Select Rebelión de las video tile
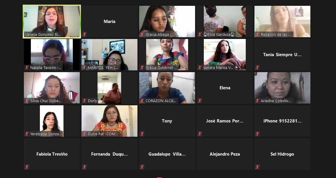The image size is (336, 178). coord(282,22)
